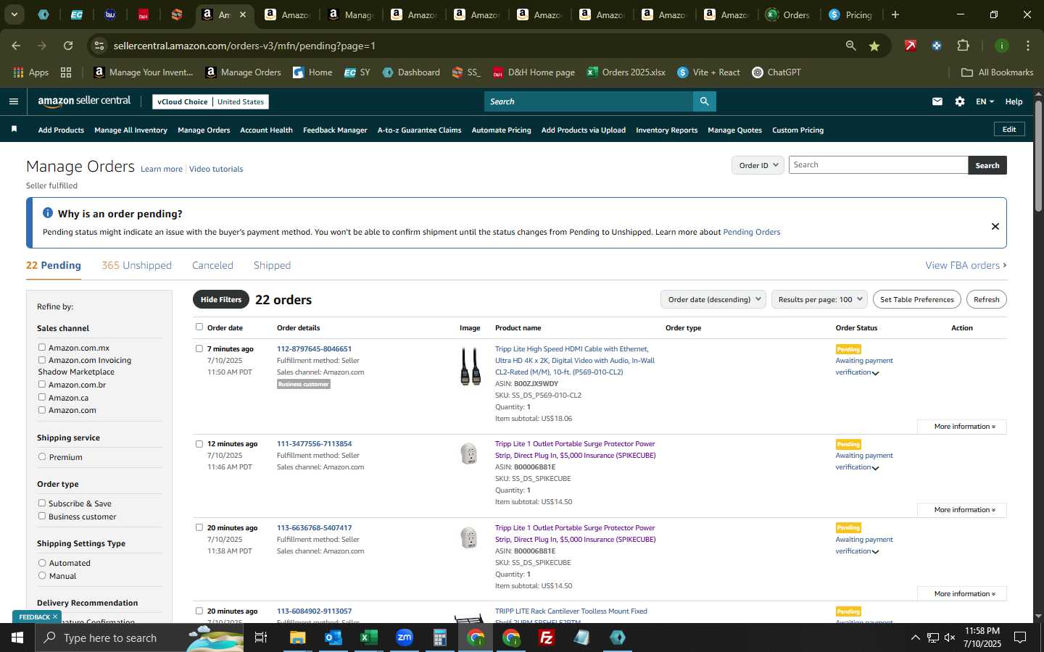
Task: Open the Results per page dropdown
Action: (819, 299)
